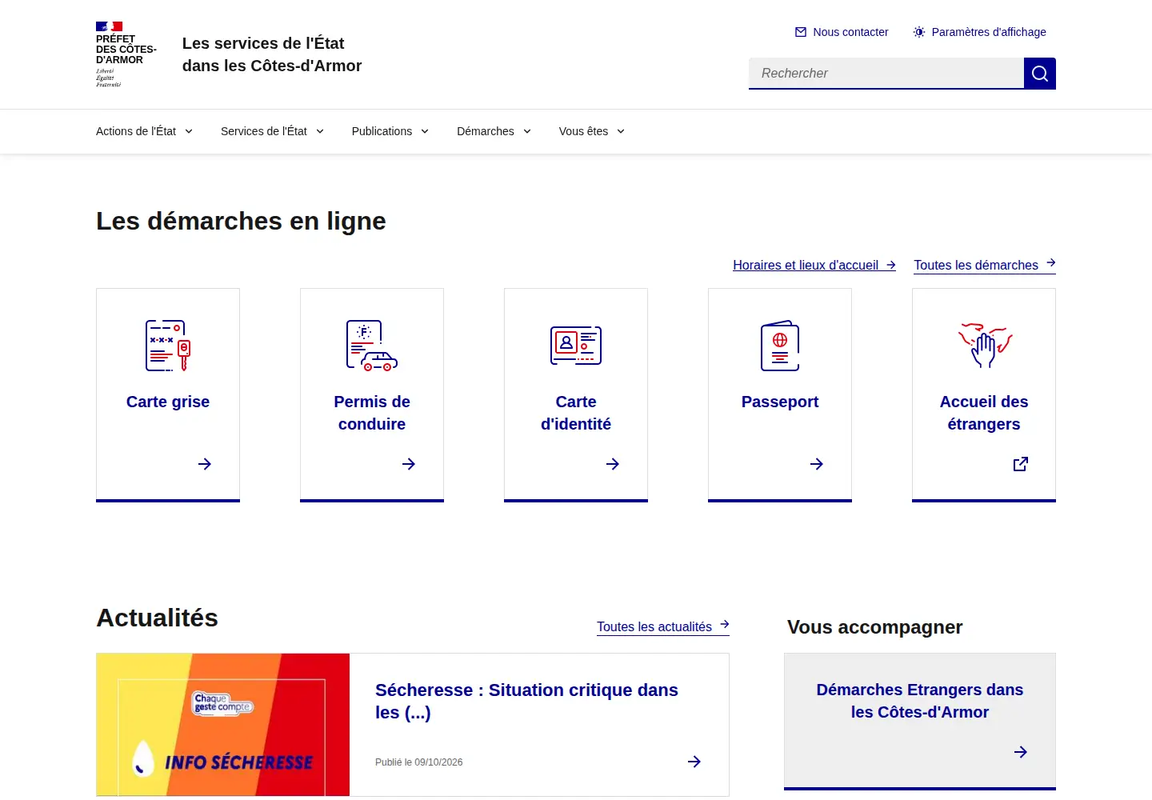Go to Toutes les démarches
The image size is (1152, 800).
(985, 265)
